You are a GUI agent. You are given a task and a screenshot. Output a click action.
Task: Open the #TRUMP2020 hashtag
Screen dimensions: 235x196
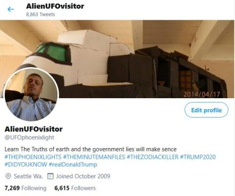click(198, 157)
